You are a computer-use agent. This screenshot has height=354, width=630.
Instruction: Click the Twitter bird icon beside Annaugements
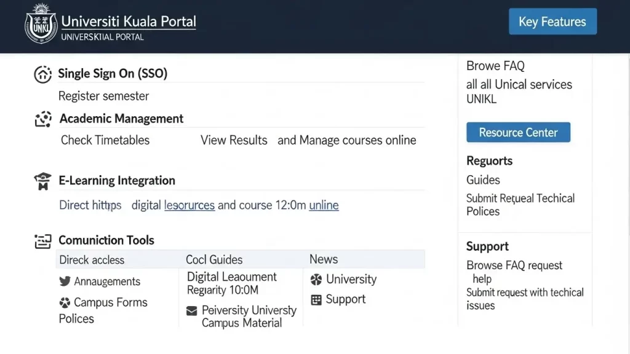point(65,281)
